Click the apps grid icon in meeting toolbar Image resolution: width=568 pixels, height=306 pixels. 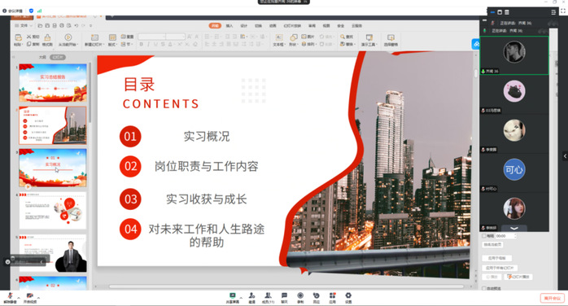tap(332, 296)
